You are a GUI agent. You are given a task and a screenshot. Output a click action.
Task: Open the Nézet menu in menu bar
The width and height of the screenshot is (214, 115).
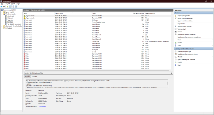13,4
